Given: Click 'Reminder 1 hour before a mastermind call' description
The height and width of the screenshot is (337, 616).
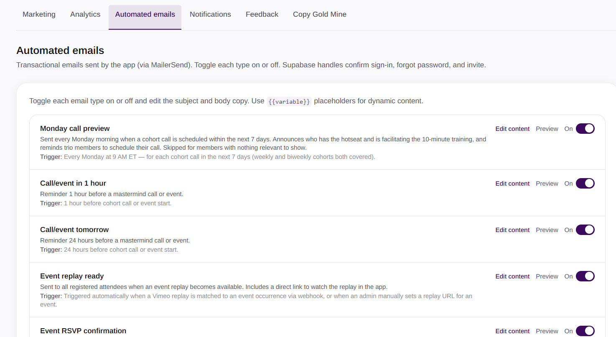Looking at the screenshot, I should point(112,194).
